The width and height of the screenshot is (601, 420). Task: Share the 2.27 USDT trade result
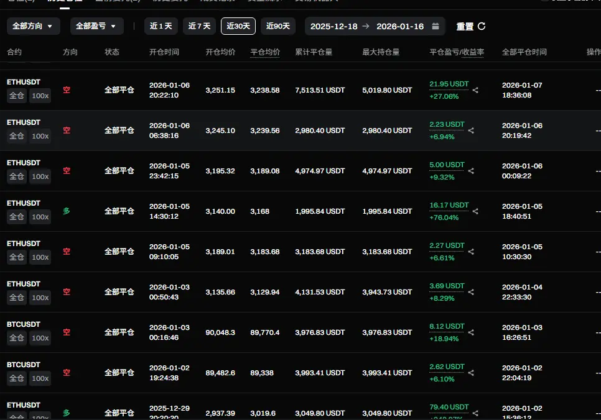click(x=471, y=252)
